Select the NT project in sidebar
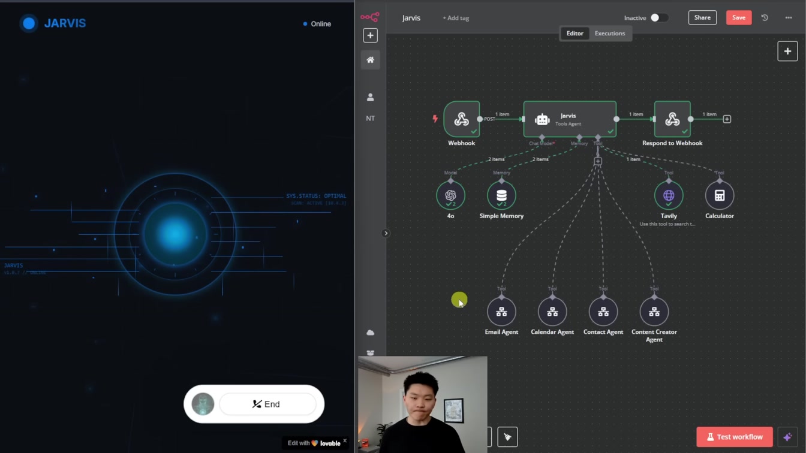Viewport: 806px width, 453px height. point(370,118)
